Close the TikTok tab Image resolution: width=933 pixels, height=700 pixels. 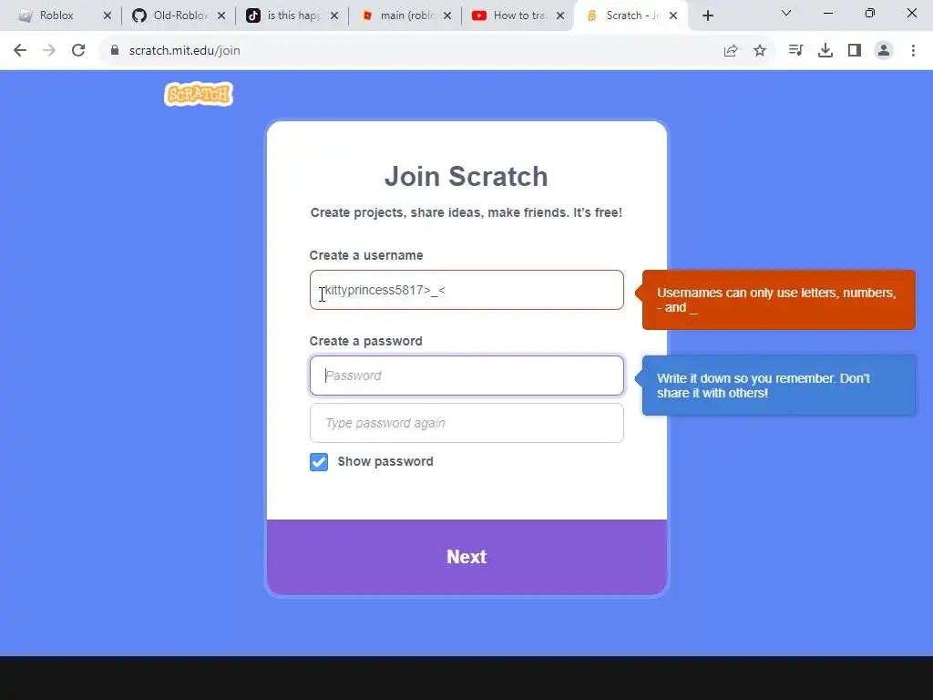coord(334,16)
